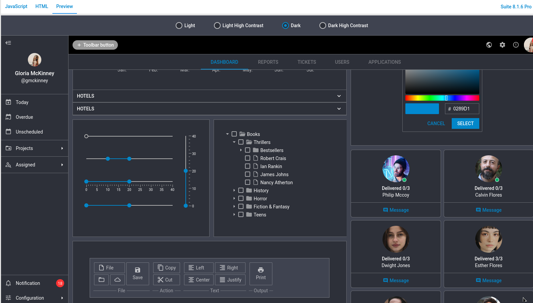Check the Robert Crais checkbox

tap(248, 158)
